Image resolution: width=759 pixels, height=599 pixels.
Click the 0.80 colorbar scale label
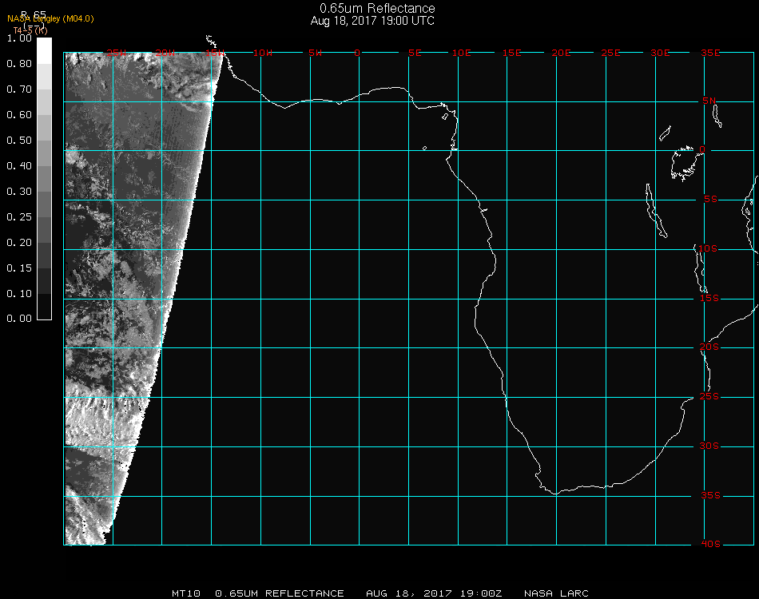(18, 64)
